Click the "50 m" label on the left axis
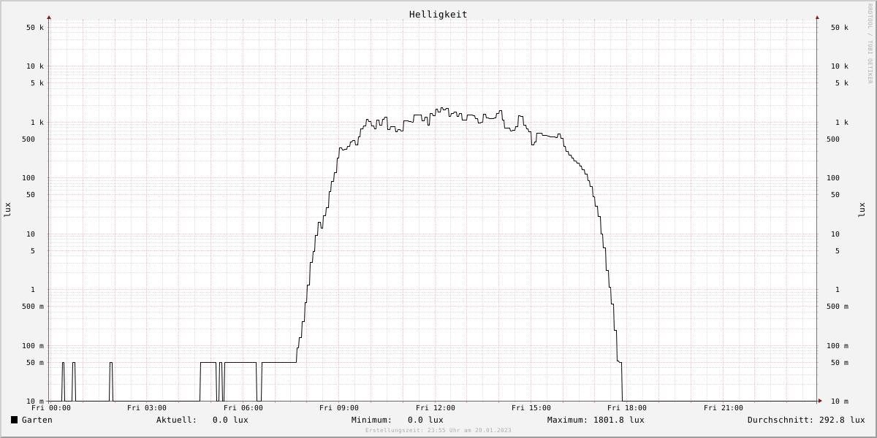Viewport: 877px width, 438px height. point(35,363)
